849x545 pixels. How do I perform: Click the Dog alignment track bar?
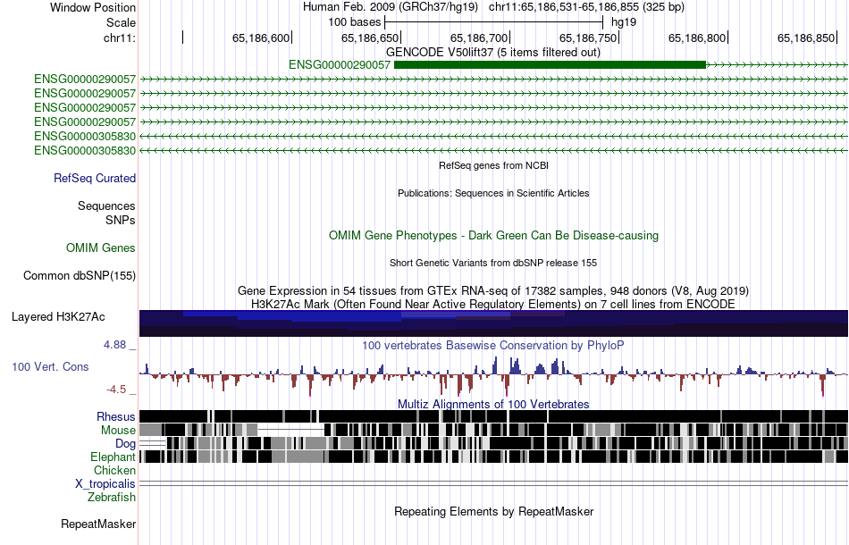point(493,443)
